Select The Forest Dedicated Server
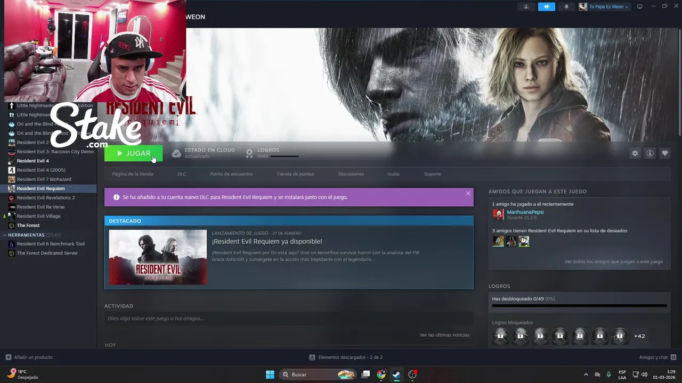The height and width of the screenshot is (383, 682). [x=47, y=253]
